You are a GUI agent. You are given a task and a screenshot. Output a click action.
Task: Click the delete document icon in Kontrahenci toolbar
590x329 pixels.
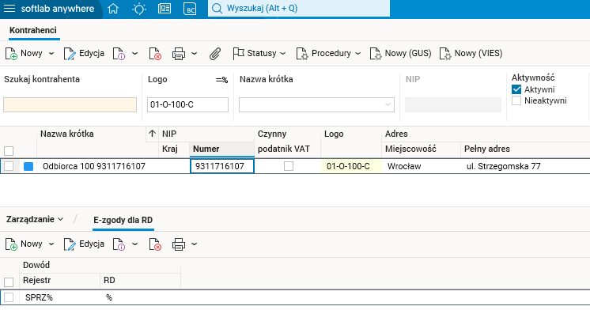tap(154, 54)
